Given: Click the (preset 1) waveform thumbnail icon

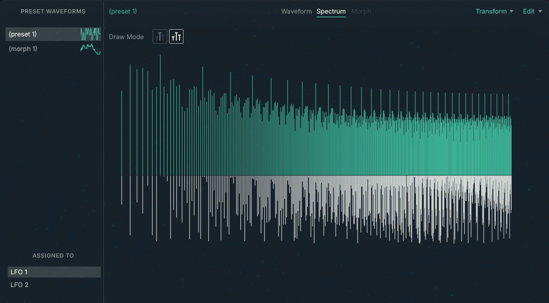Looking at the screenshot, I should (90, 33).
